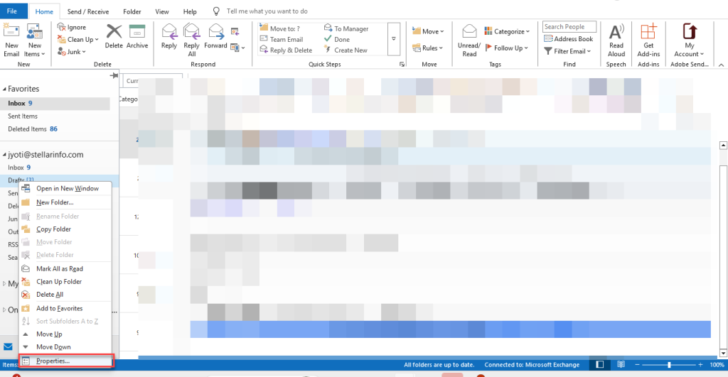Viewport: 728px width, 377px height.
Task: Click the Mail navigation icon
Action: point(8,347)
